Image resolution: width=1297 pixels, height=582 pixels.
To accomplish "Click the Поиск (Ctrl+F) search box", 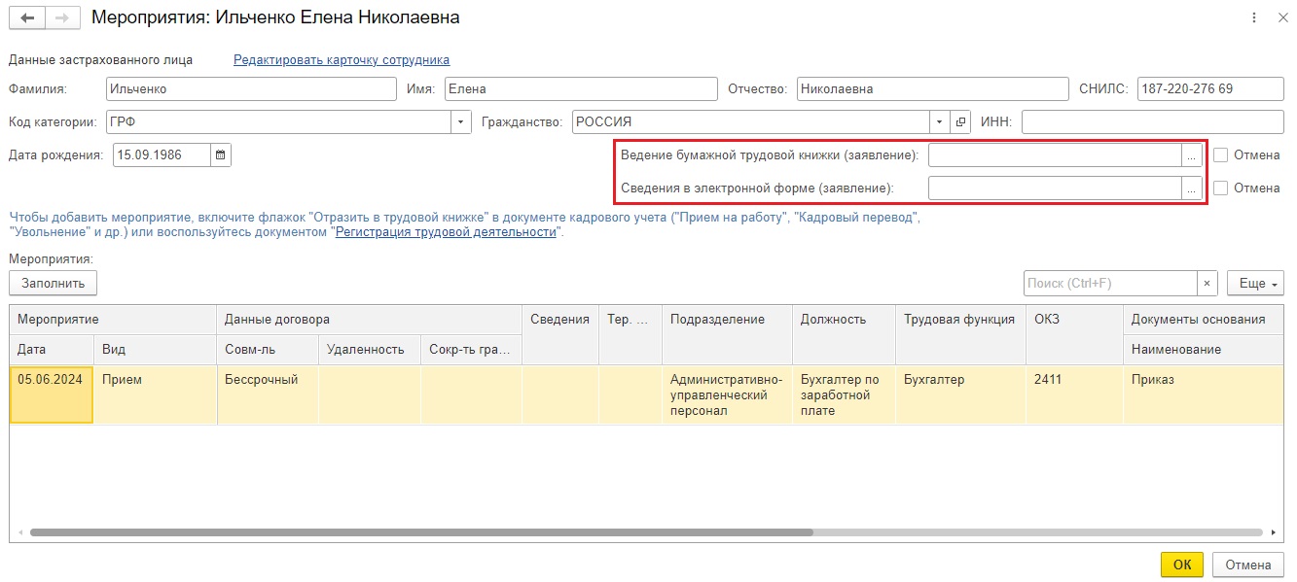I will coord(1110,283).
